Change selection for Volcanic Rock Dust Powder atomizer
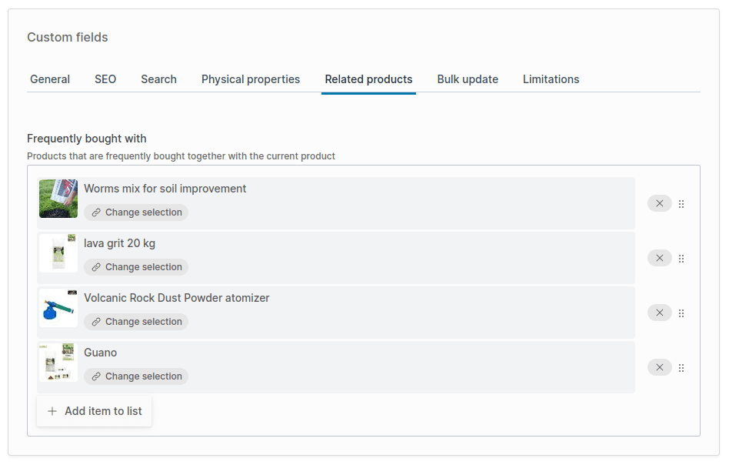Image resolution: width=729 pixels, height=465 pixels. click(x=136, y=322)
